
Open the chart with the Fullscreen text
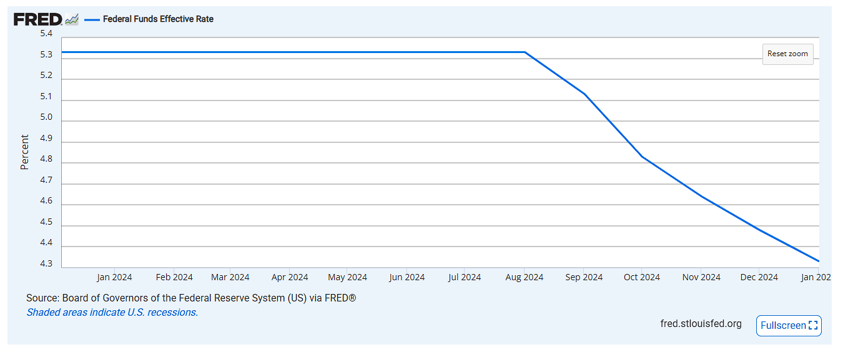click(783, 325)
